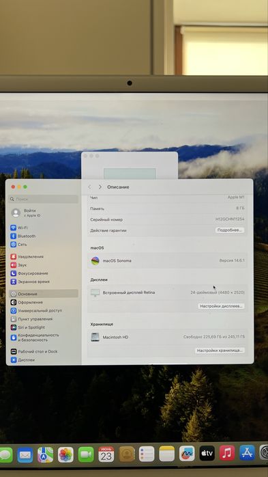This screenshot has height=477, width=268.
Task: Open FaceTime from the Dock
Action: coord(86,455)
